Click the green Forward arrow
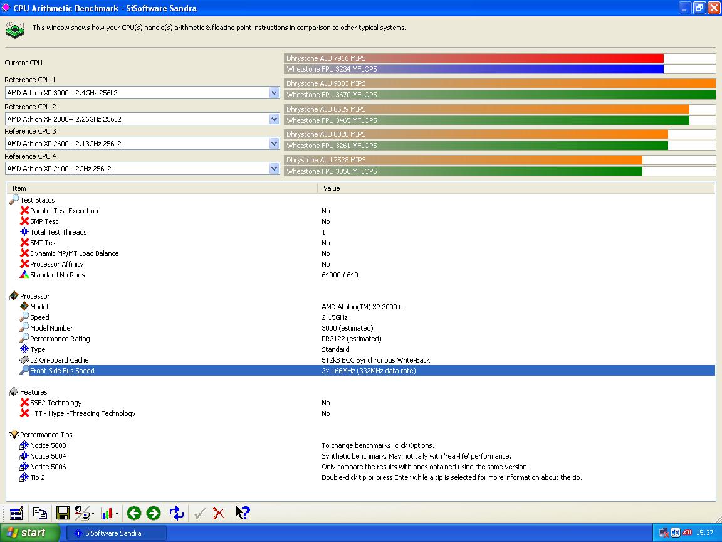 (x=154, y=513)
